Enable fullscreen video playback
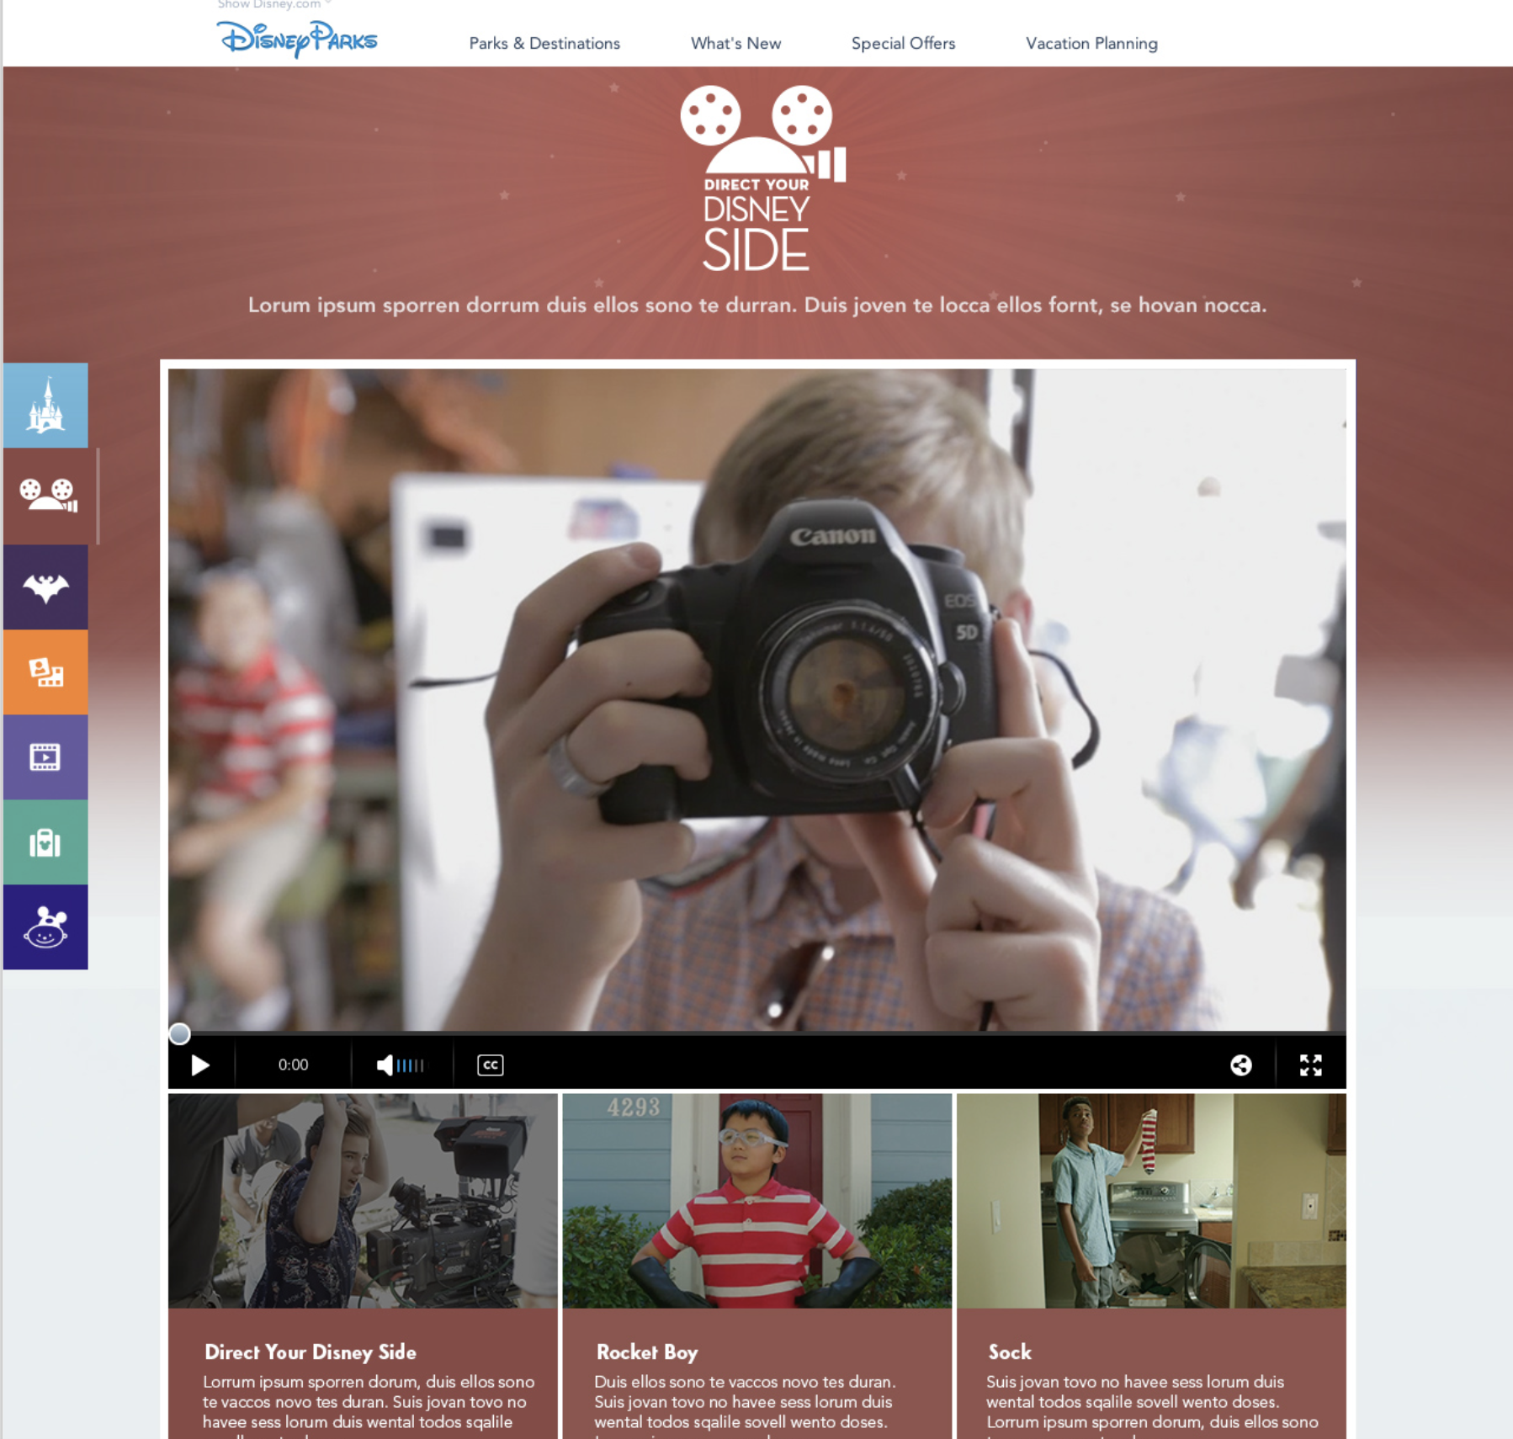This screenshot has width=1513, height=1439. click(x=1310, y=1065)
